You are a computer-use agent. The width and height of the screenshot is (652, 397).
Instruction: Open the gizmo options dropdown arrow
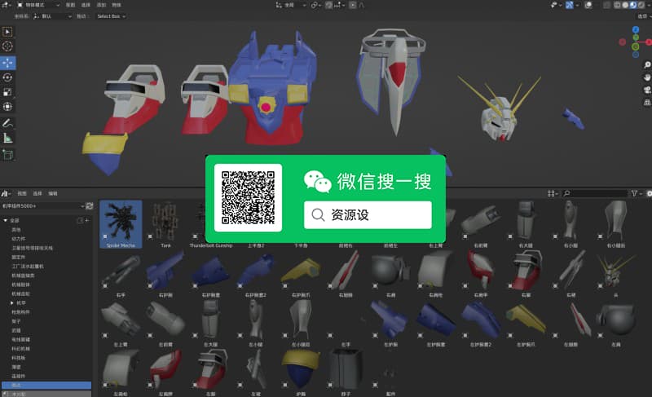click(577, 5)
